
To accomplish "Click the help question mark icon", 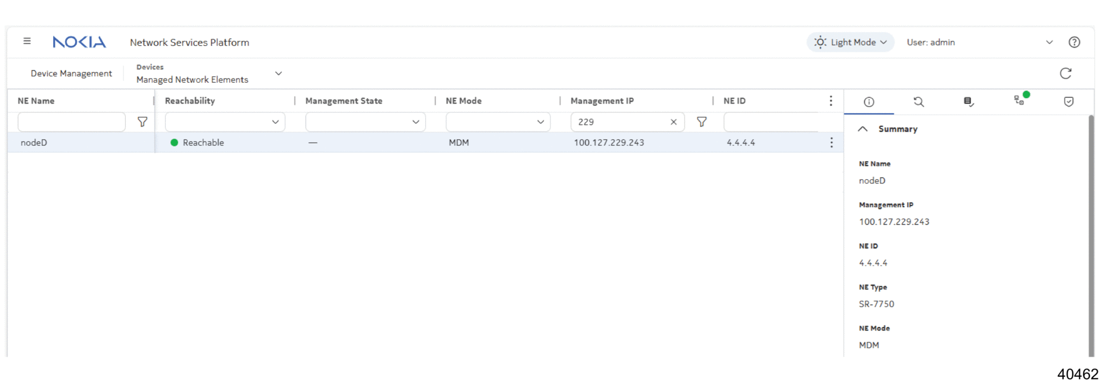I will click(1074, 42).
